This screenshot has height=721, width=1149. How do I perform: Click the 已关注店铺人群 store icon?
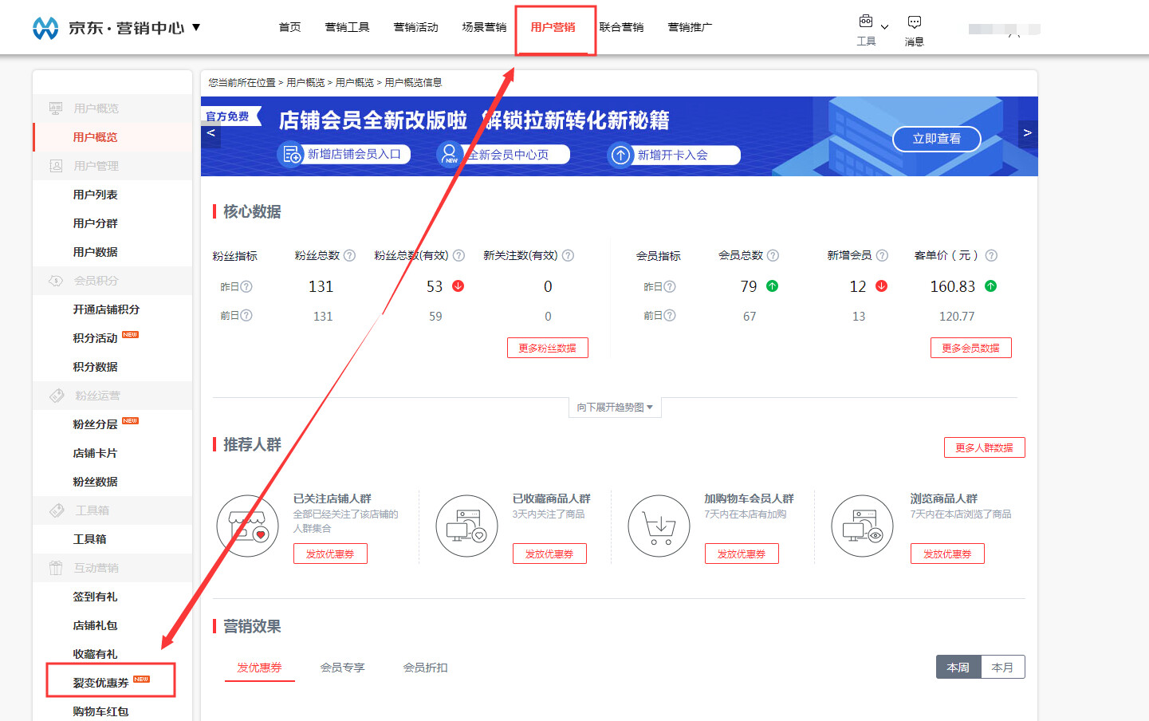(x=248, y=526)
